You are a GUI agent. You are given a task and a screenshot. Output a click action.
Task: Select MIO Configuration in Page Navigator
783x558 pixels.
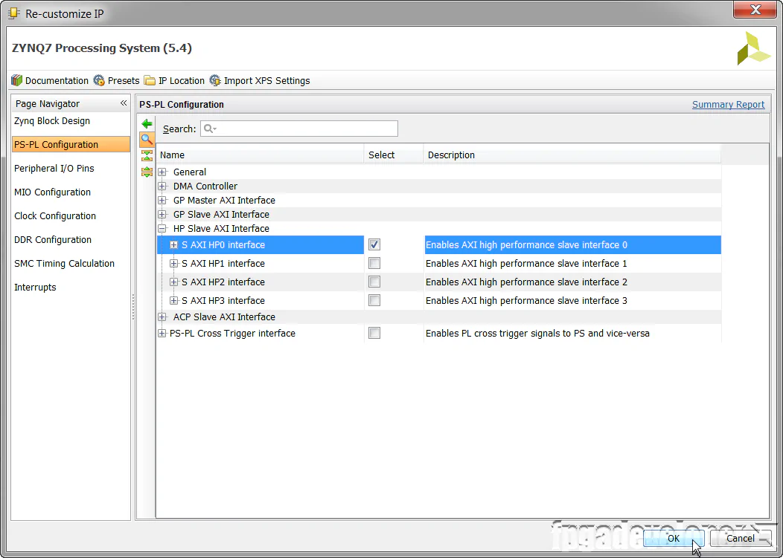coord(52,192)
